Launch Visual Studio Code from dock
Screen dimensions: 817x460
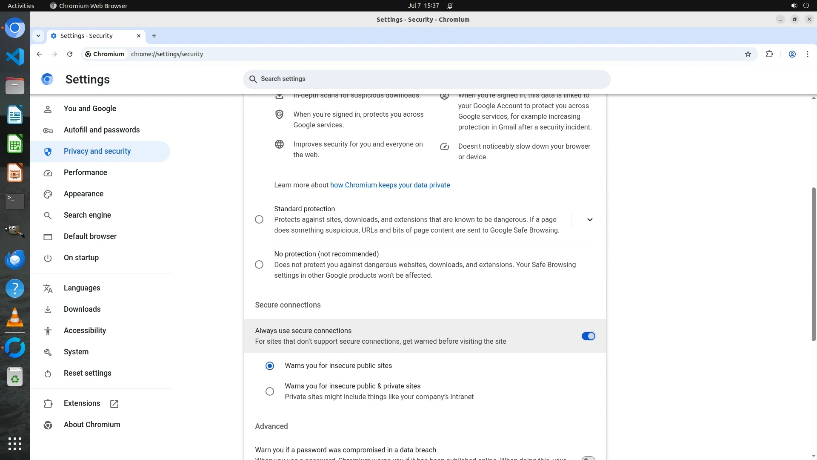pyautogui.click(x=15, y=57)
